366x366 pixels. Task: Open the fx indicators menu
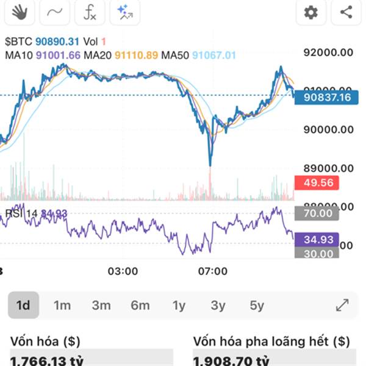coord(90,12)
